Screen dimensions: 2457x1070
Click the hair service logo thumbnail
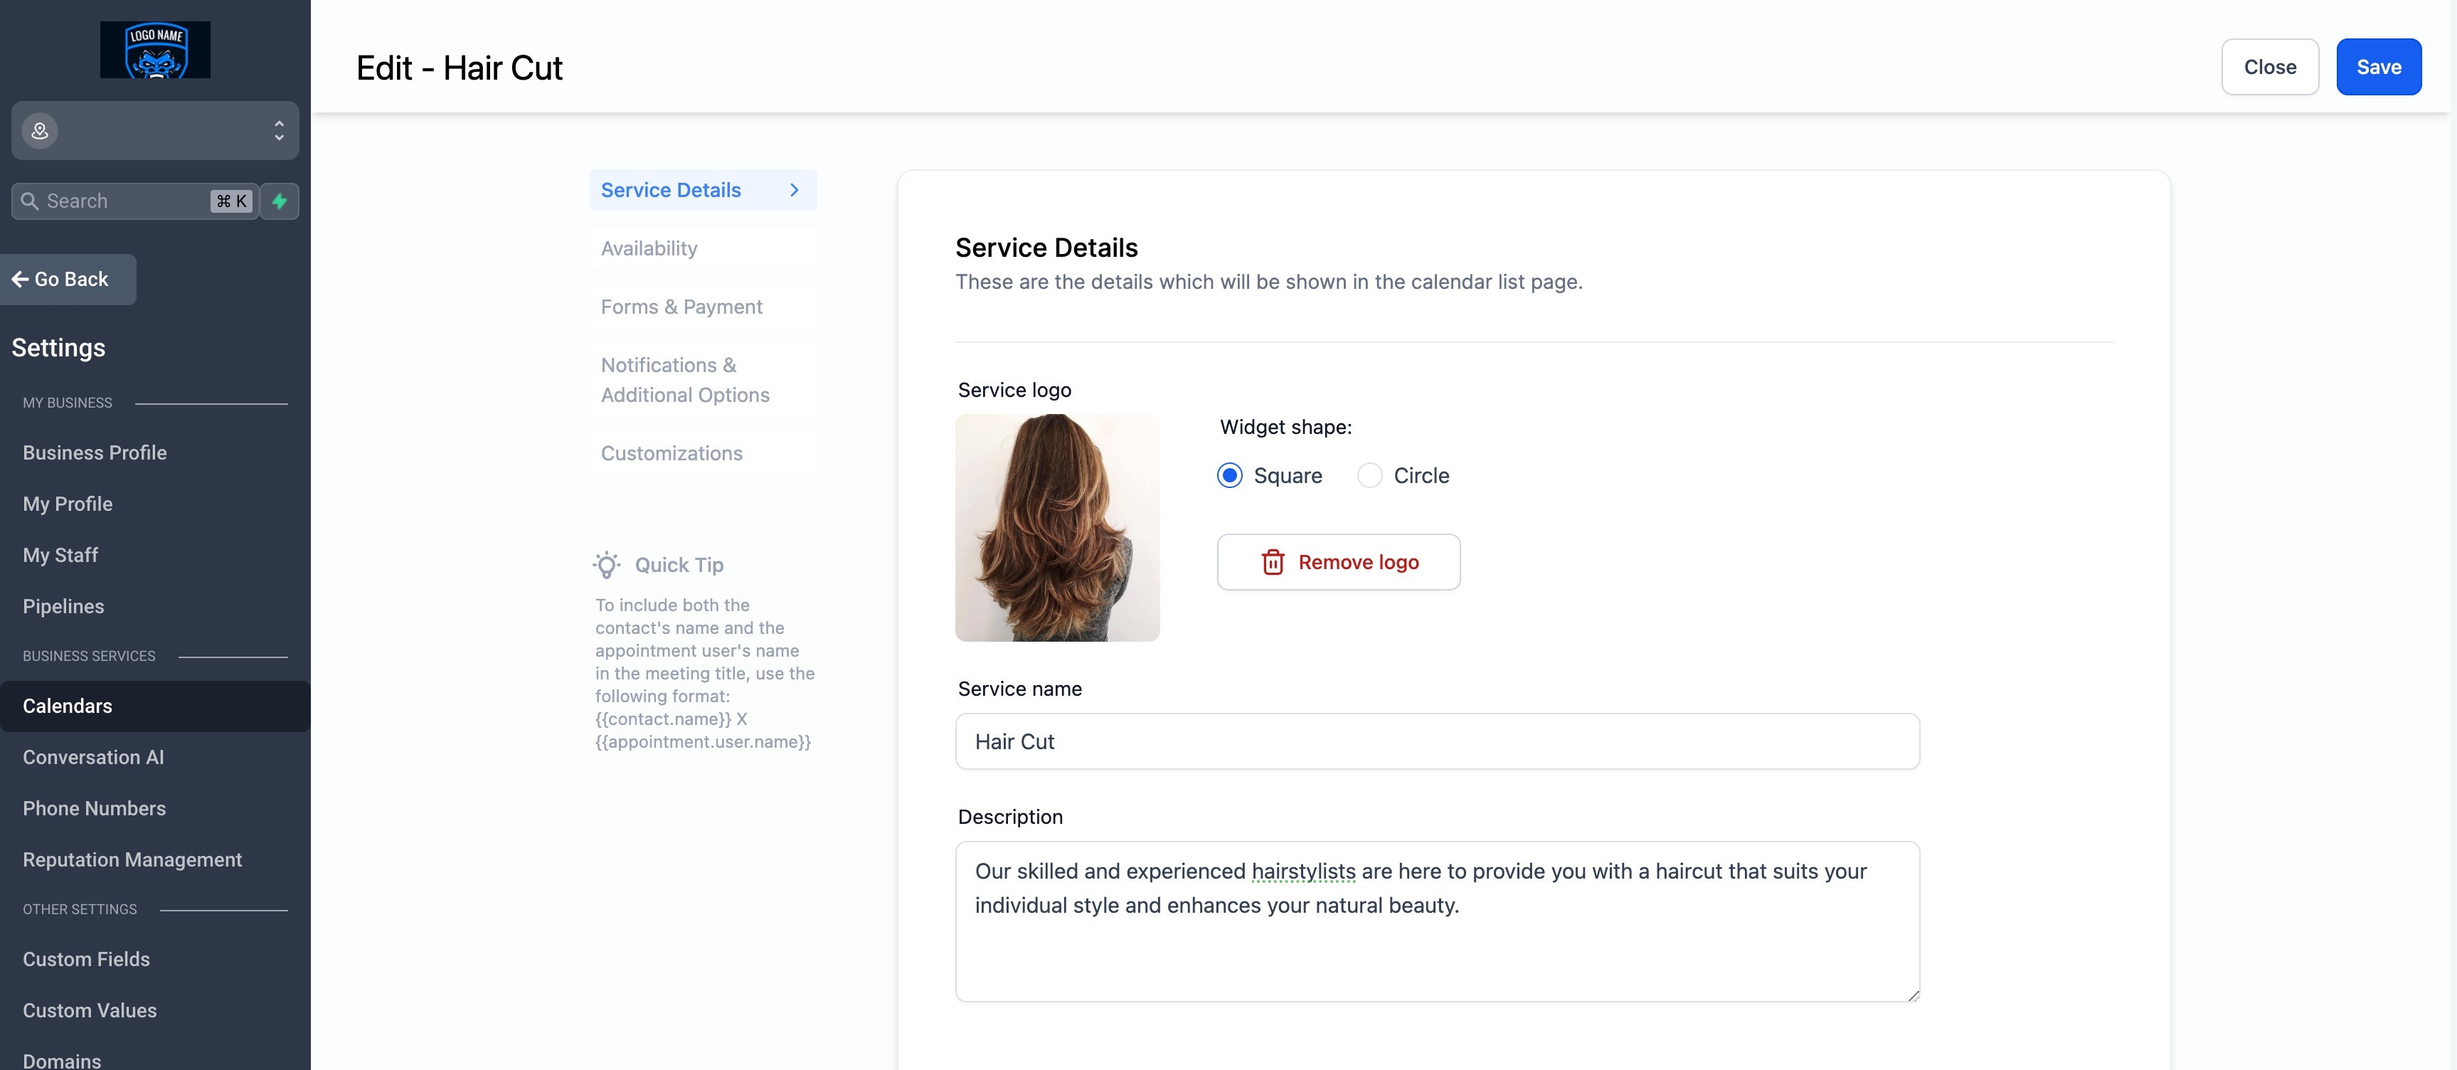click(1057, 527)
